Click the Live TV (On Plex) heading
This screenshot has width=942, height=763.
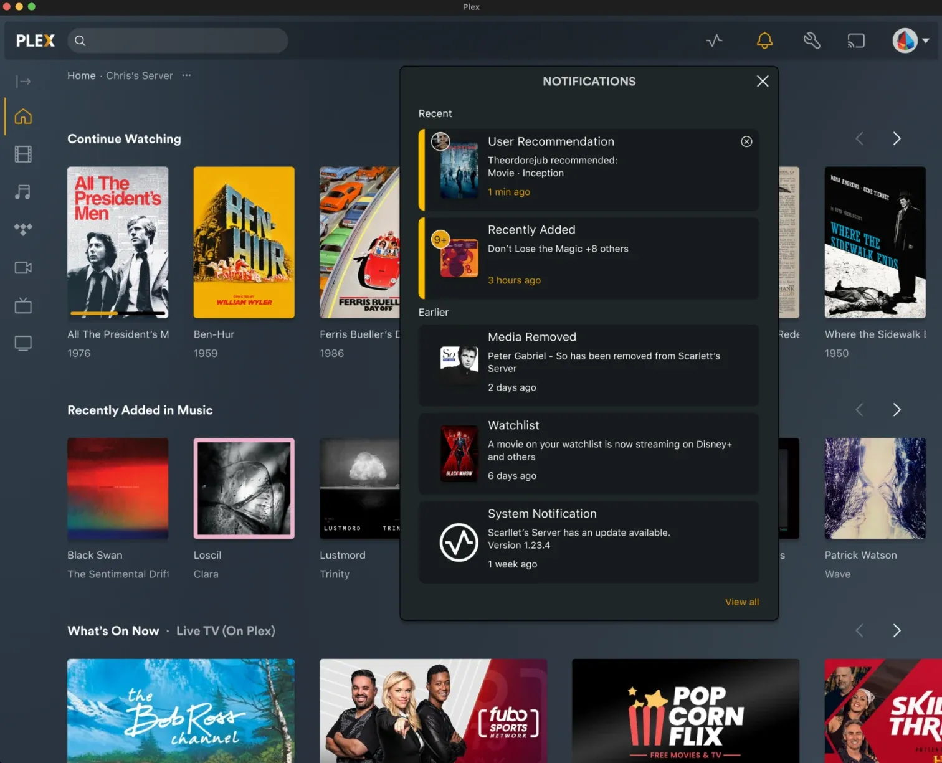[226, 631]
